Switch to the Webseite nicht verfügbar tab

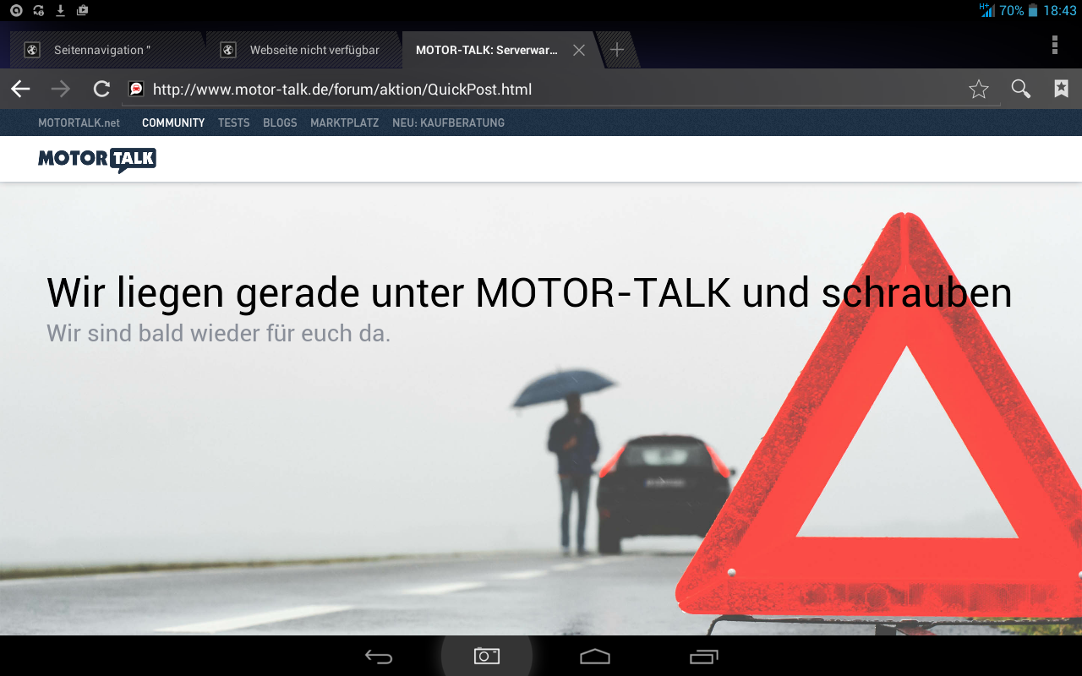point(304,50)
